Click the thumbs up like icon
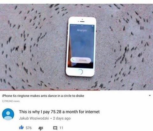 coord(21,128)
